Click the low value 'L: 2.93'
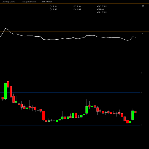This screenshot has height=149, width=149. [x=77, y=10]
